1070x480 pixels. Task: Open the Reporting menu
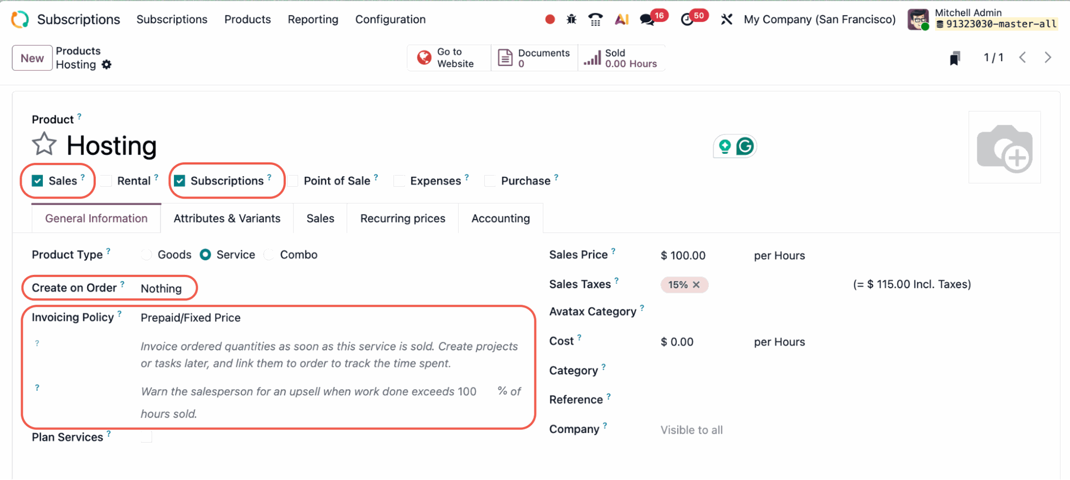313,20
